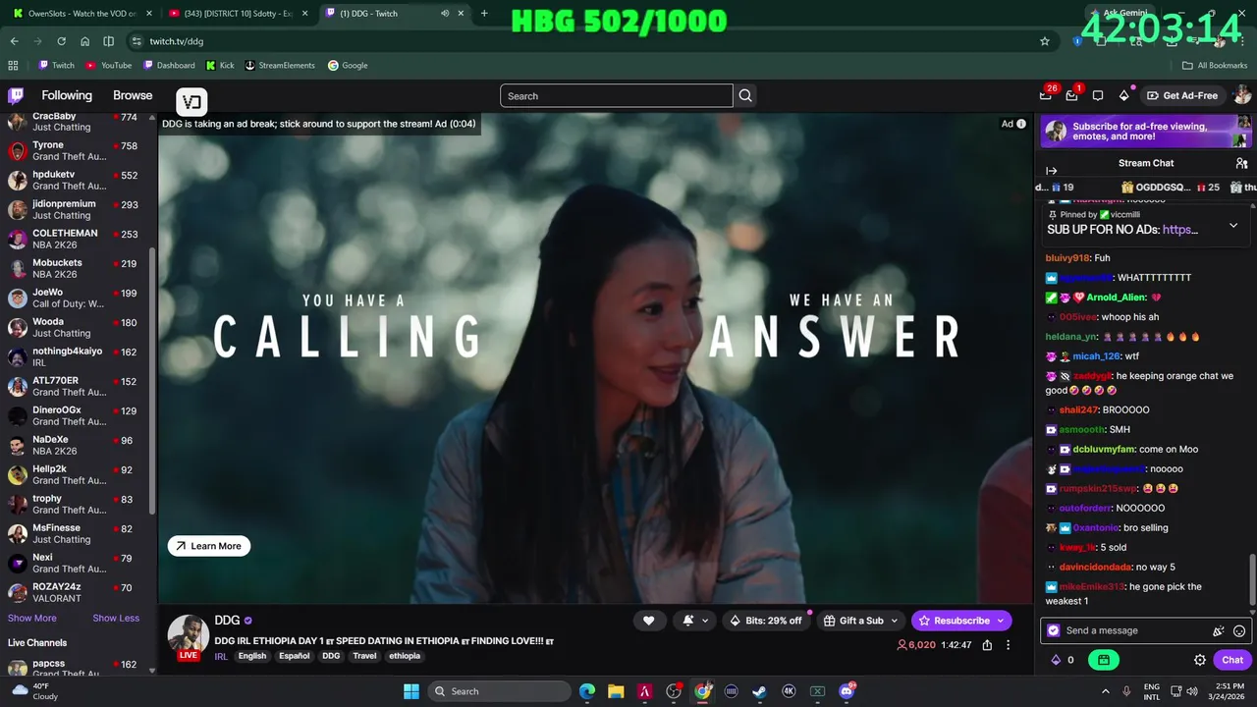Click the Twitch Search field
Screen dimensions: 1257x707
[x=617, y=95]
